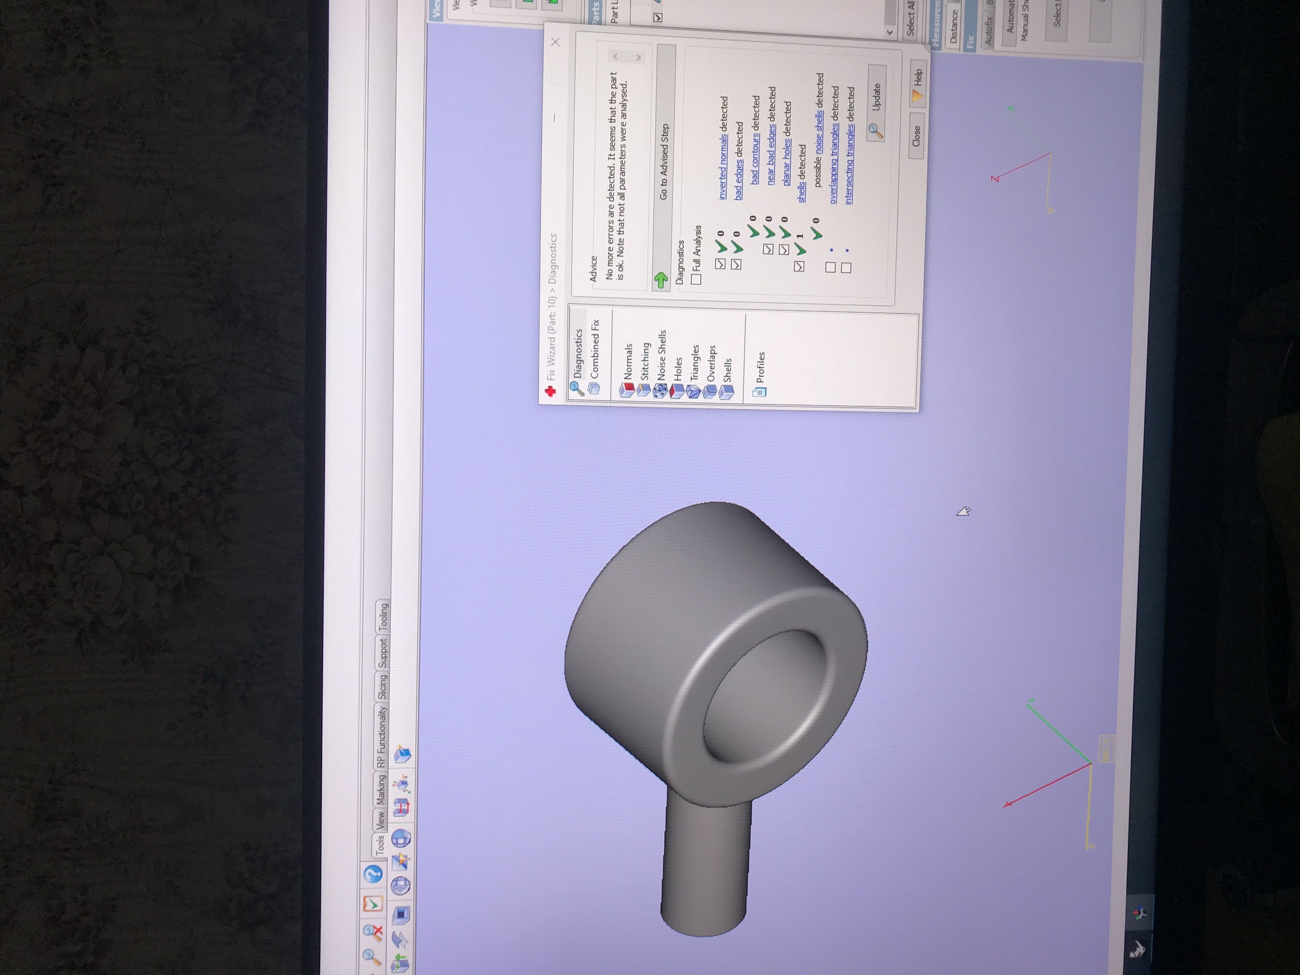Click the Advice next arrow
Viewport: 1300px width, 975px height.
638,57
